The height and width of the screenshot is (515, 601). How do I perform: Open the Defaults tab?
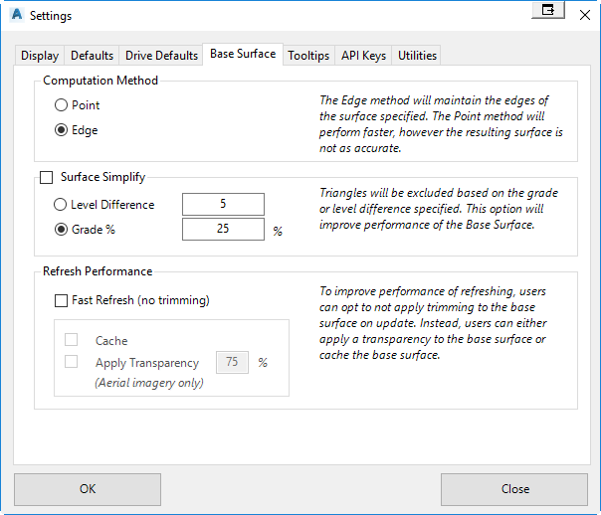click(x=92, y=56)
